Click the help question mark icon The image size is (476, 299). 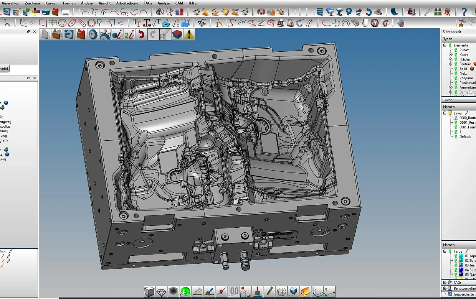(464, 12)
